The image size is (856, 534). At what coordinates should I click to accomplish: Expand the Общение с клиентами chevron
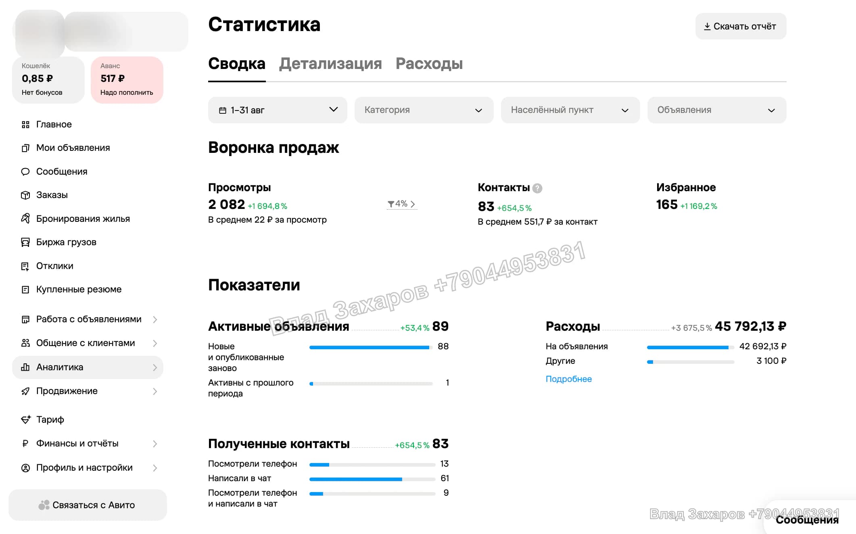pyautogui.click(x=155, y=343)
